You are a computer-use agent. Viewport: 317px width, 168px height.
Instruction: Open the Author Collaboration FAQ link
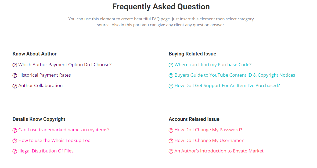(x=40, y=85)
